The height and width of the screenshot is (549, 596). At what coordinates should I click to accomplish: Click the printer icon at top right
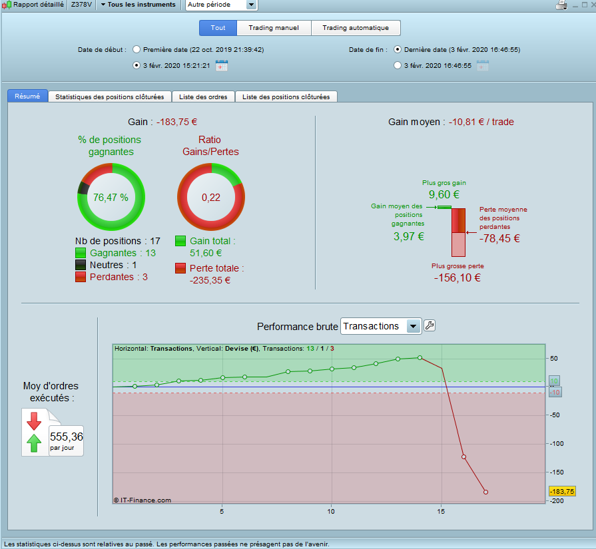click(561, 5)
